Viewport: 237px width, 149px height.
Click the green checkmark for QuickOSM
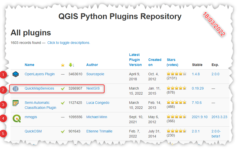[63, 131]
